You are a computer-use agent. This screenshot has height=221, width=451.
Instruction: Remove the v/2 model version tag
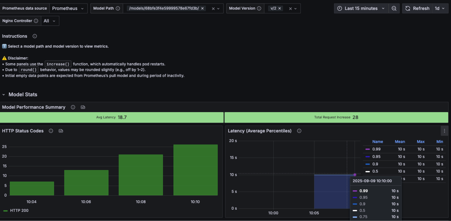[280, 9]
